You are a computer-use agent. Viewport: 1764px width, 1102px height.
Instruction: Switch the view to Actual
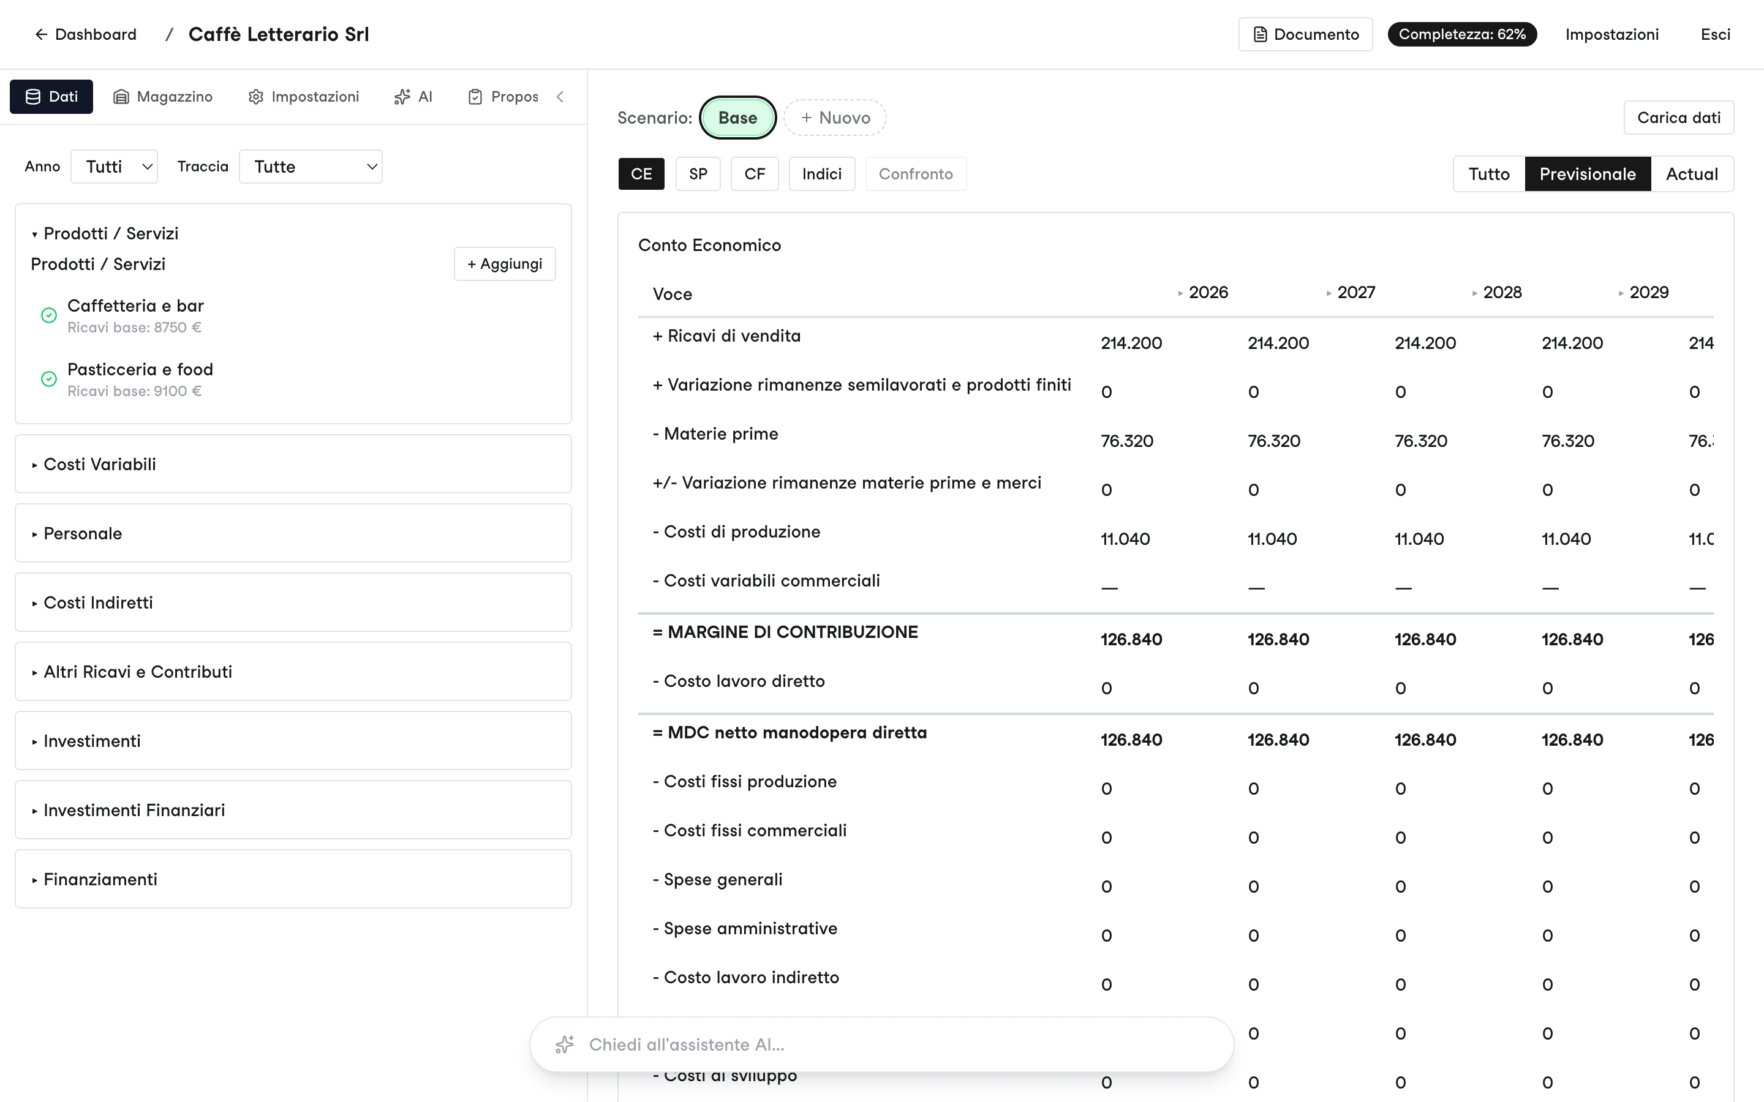[1692, 174]
